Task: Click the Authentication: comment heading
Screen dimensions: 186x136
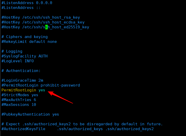Action: click(x=21, y=71)
